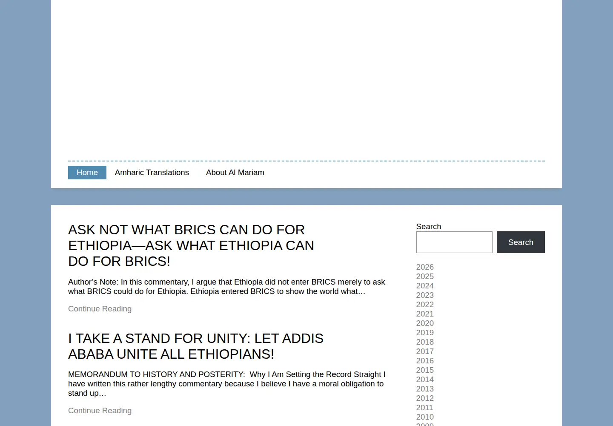Click the "Search" label above the field
The image size is (613, 426).
tap(429, 227)
